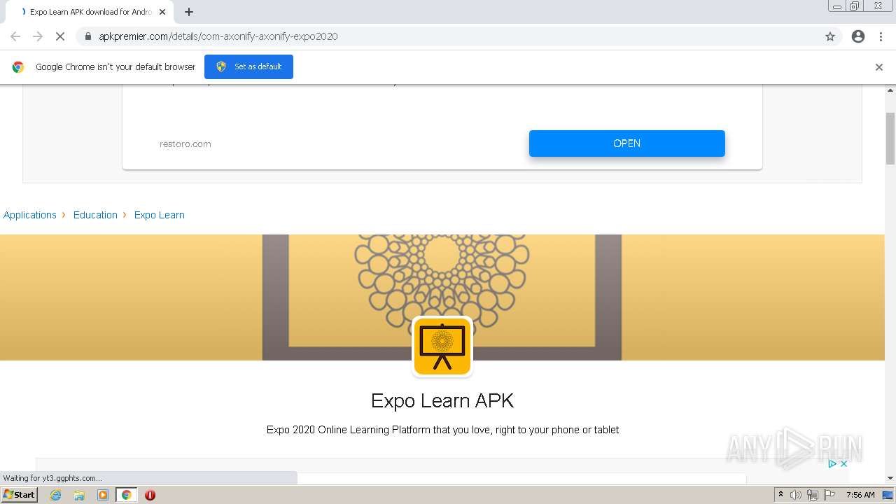Click the address bar URL

pos(218,36)
